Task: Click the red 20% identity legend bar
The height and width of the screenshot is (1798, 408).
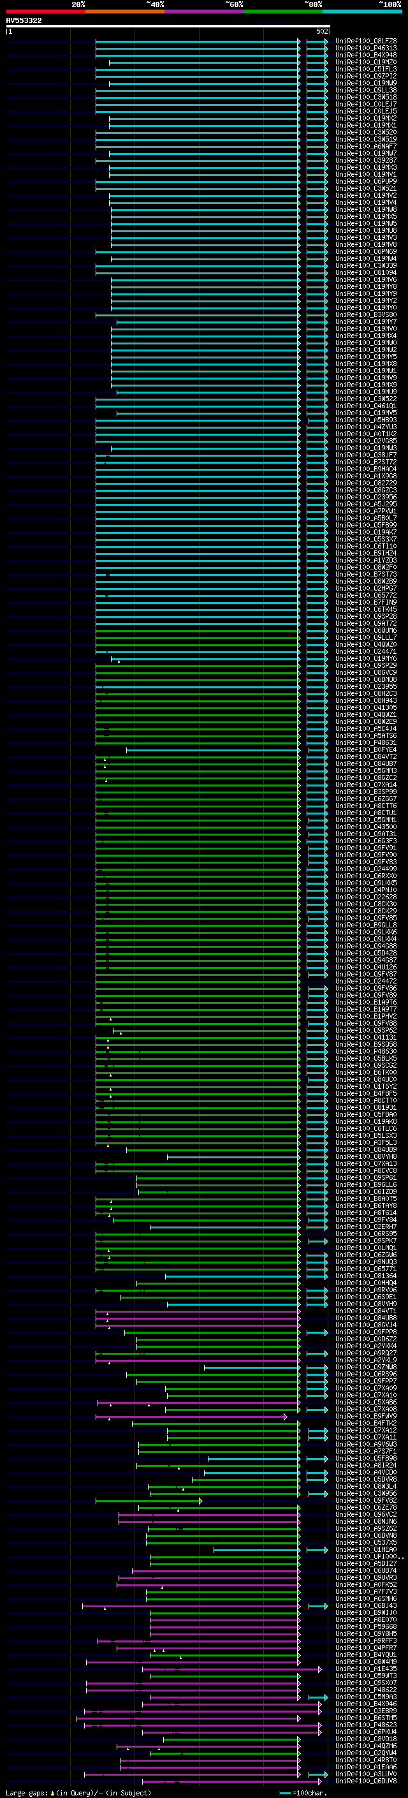Action: [45, 11]
